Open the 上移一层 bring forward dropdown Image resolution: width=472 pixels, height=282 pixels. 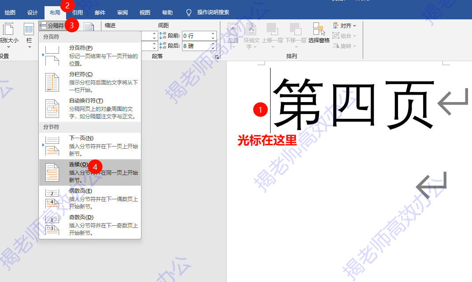point(272,36)
